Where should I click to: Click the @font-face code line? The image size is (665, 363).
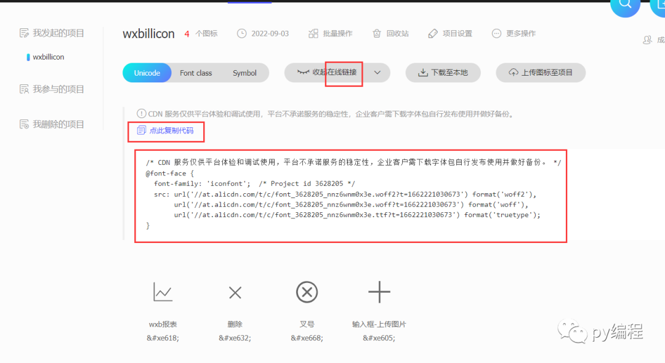[170, 174]
